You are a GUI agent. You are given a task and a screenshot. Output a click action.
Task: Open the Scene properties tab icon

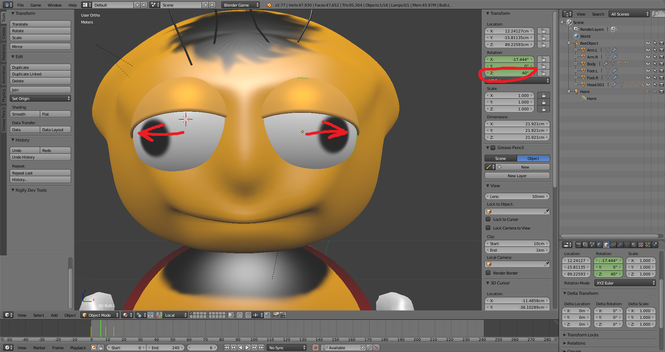(x=592, y=245)
